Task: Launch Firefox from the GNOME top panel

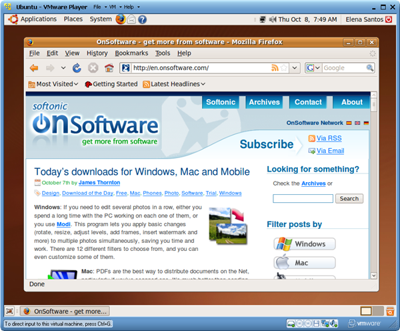Action: point(120,19)
